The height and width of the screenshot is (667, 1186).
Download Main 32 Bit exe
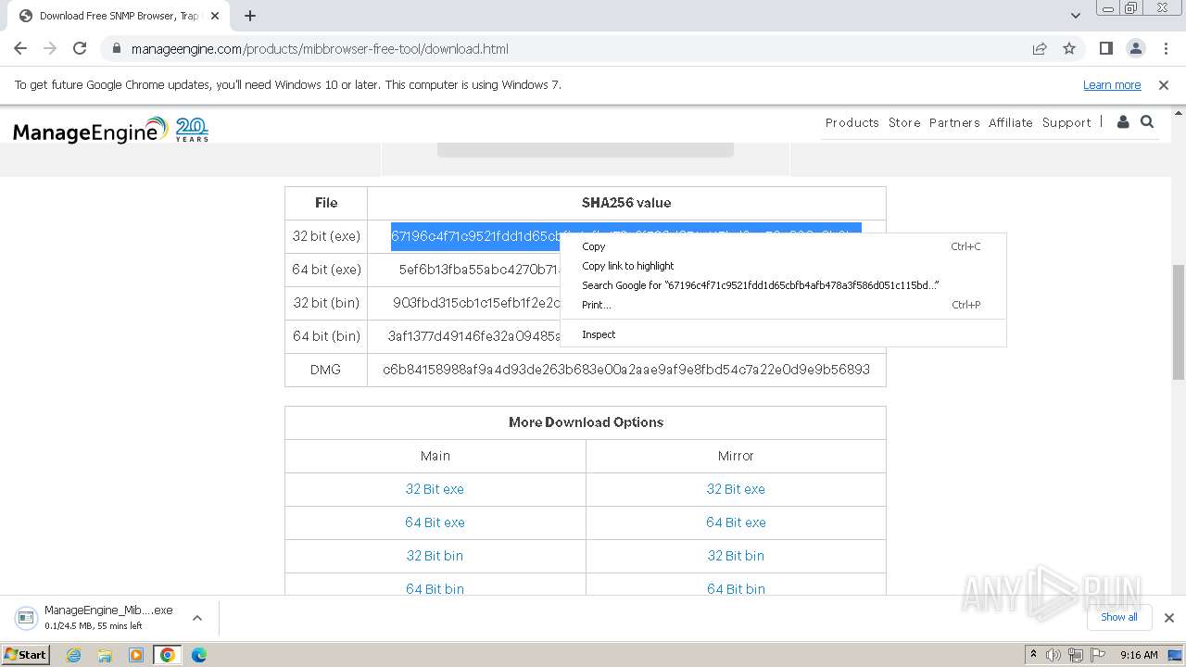(435, 489)
